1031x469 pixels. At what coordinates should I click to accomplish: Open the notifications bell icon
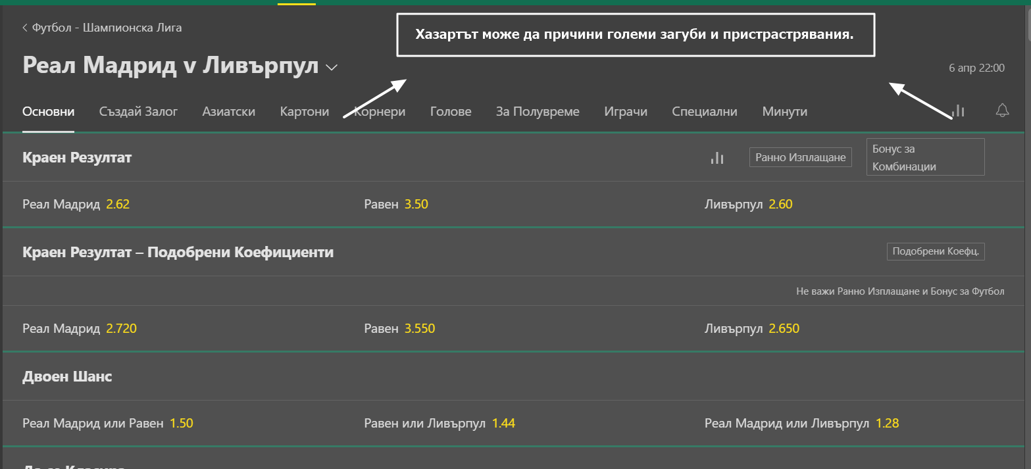pyautogui.click(x=1002, y=111)
